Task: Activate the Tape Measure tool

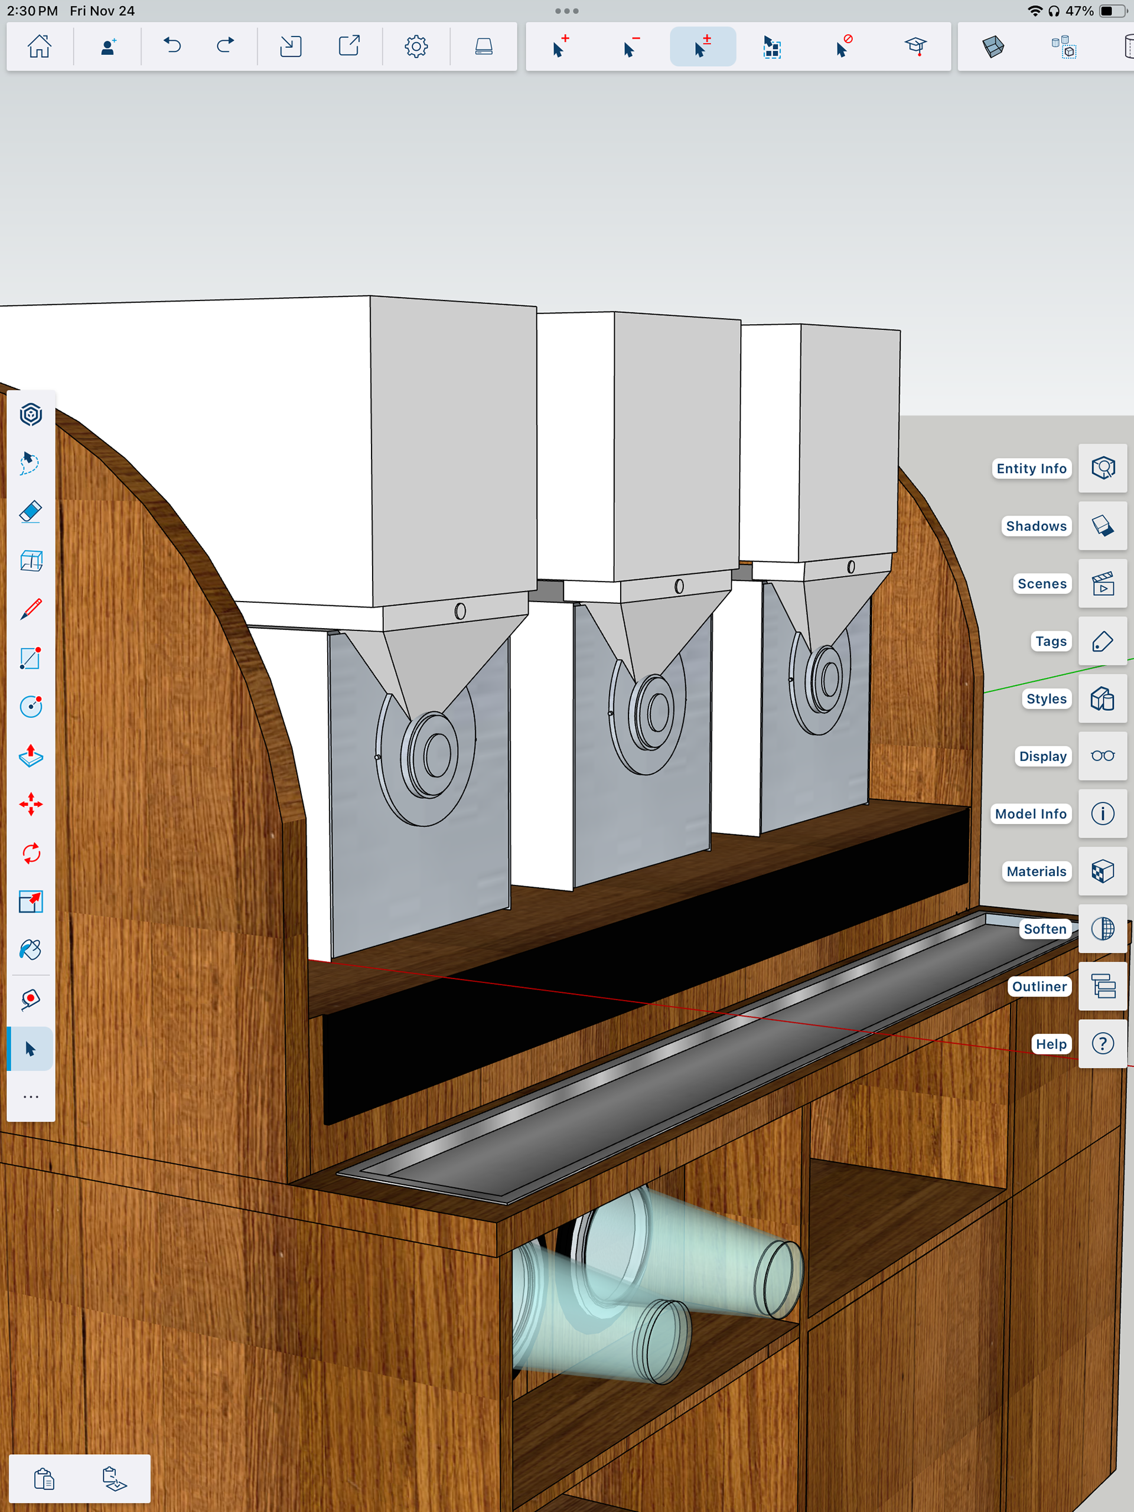Action: click(31, 1000)
